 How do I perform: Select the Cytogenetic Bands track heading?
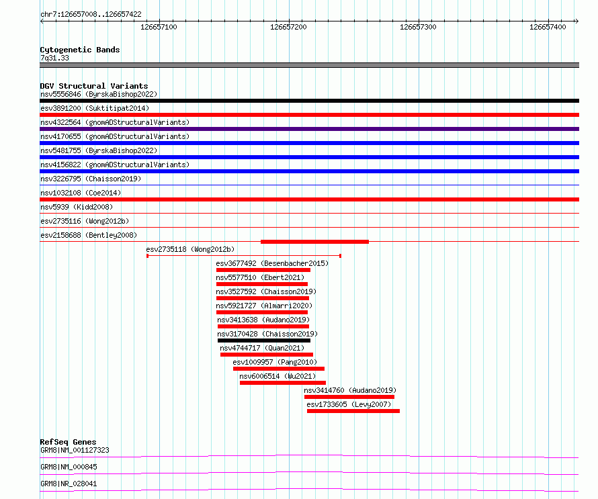tap(80, 50)
